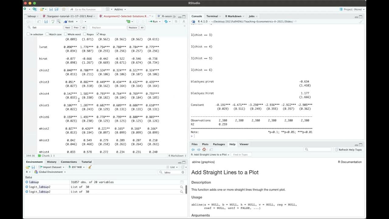
Task: Switch to the History tab
Action: coord(52,162)
